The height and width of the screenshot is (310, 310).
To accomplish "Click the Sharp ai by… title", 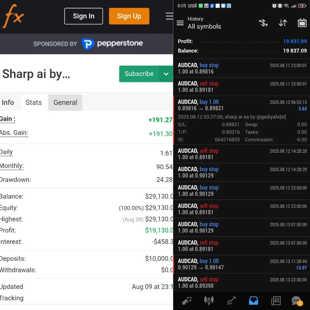I will tap(36, 74).
